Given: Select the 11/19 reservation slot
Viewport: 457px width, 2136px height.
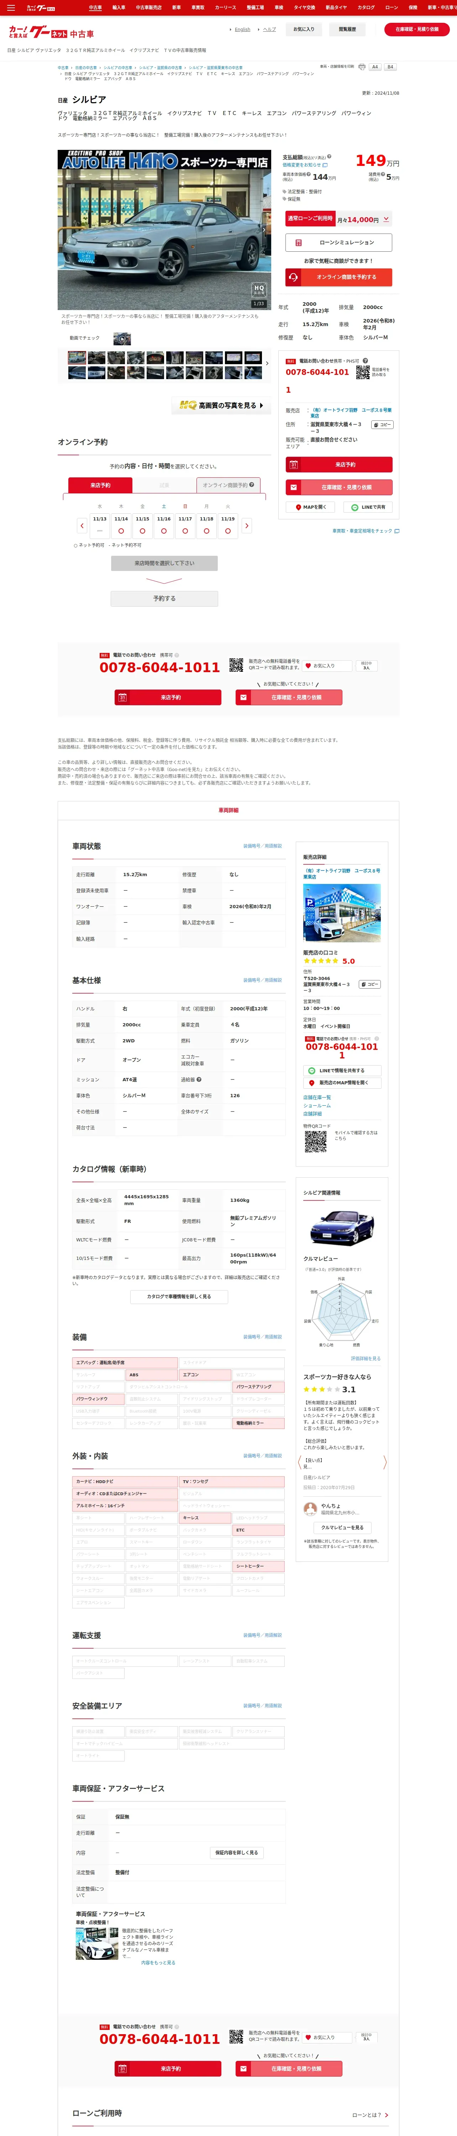Looking at the screenshot, I should (x=228, y=526).
